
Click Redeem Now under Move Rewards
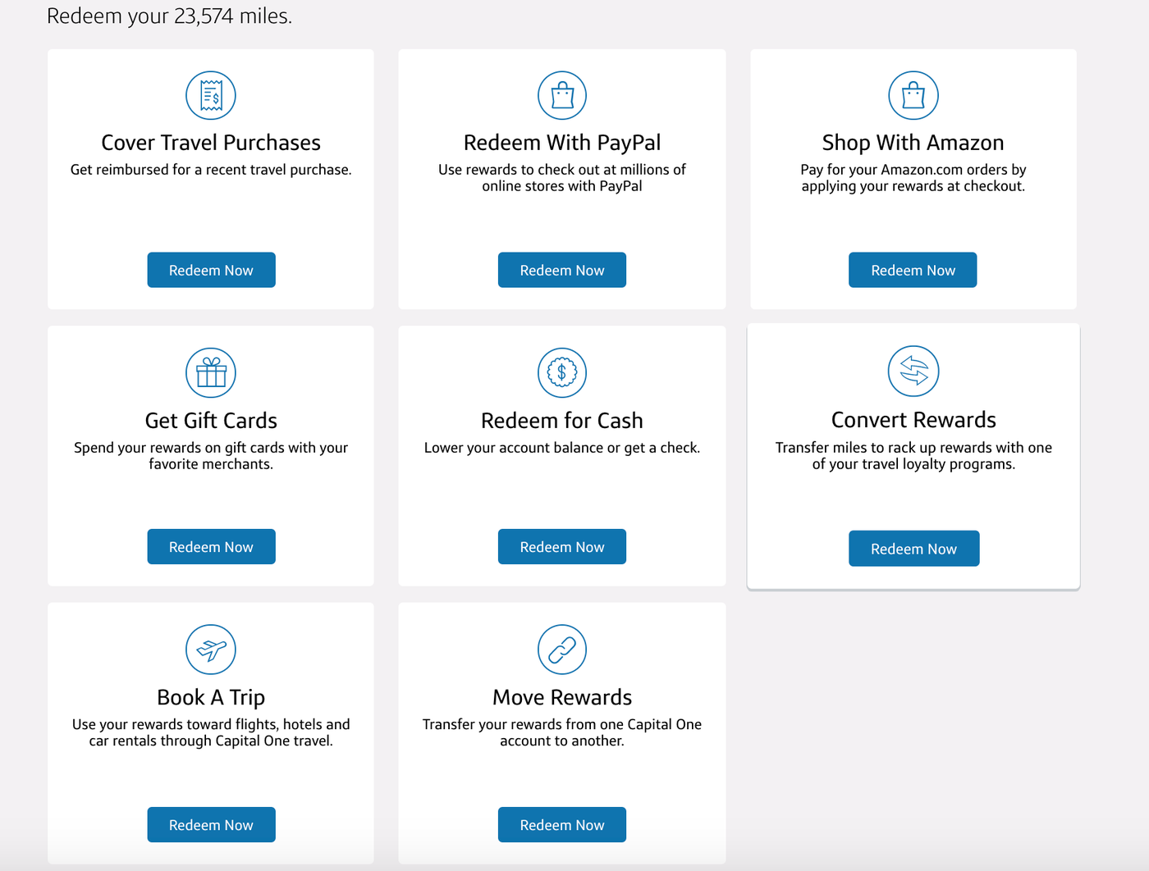[562, 824]
